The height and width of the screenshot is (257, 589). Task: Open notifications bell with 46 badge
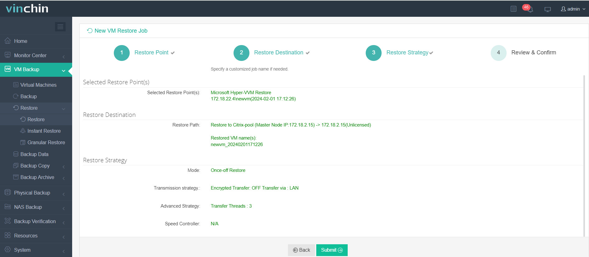[529, 8]
